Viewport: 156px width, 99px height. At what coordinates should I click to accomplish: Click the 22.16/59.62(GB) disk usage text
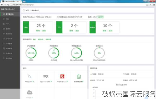click(76, 60)
